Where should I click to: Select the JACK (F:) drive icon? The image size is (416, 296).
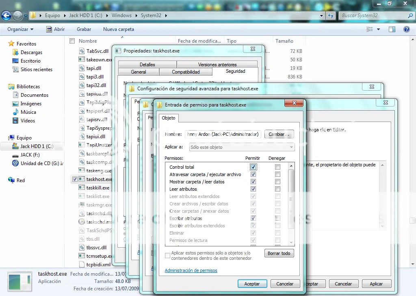coord(15,155)
